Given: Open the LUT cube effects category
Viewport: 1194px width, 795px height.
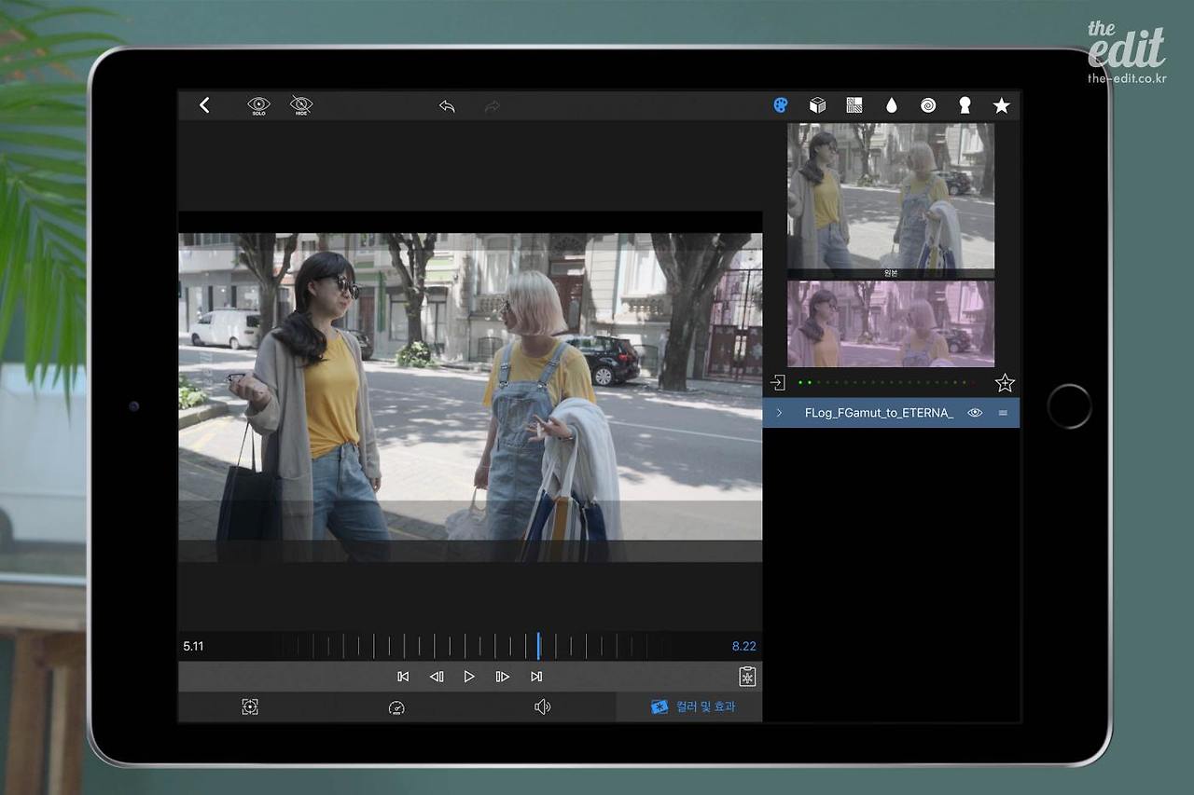Looking at the screenshot, I should [x=817, y=105].
